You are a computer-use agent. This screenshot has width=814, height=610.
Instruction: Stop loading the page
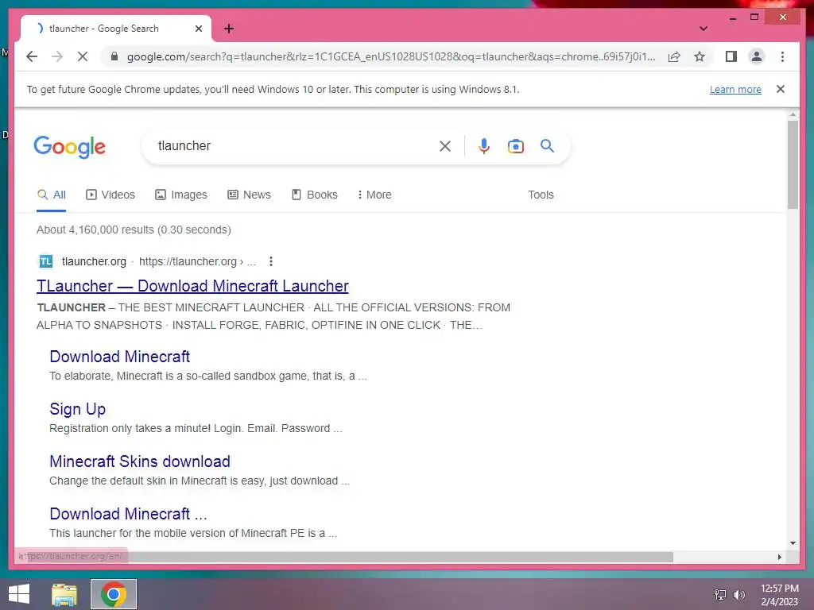pos(83,56)
